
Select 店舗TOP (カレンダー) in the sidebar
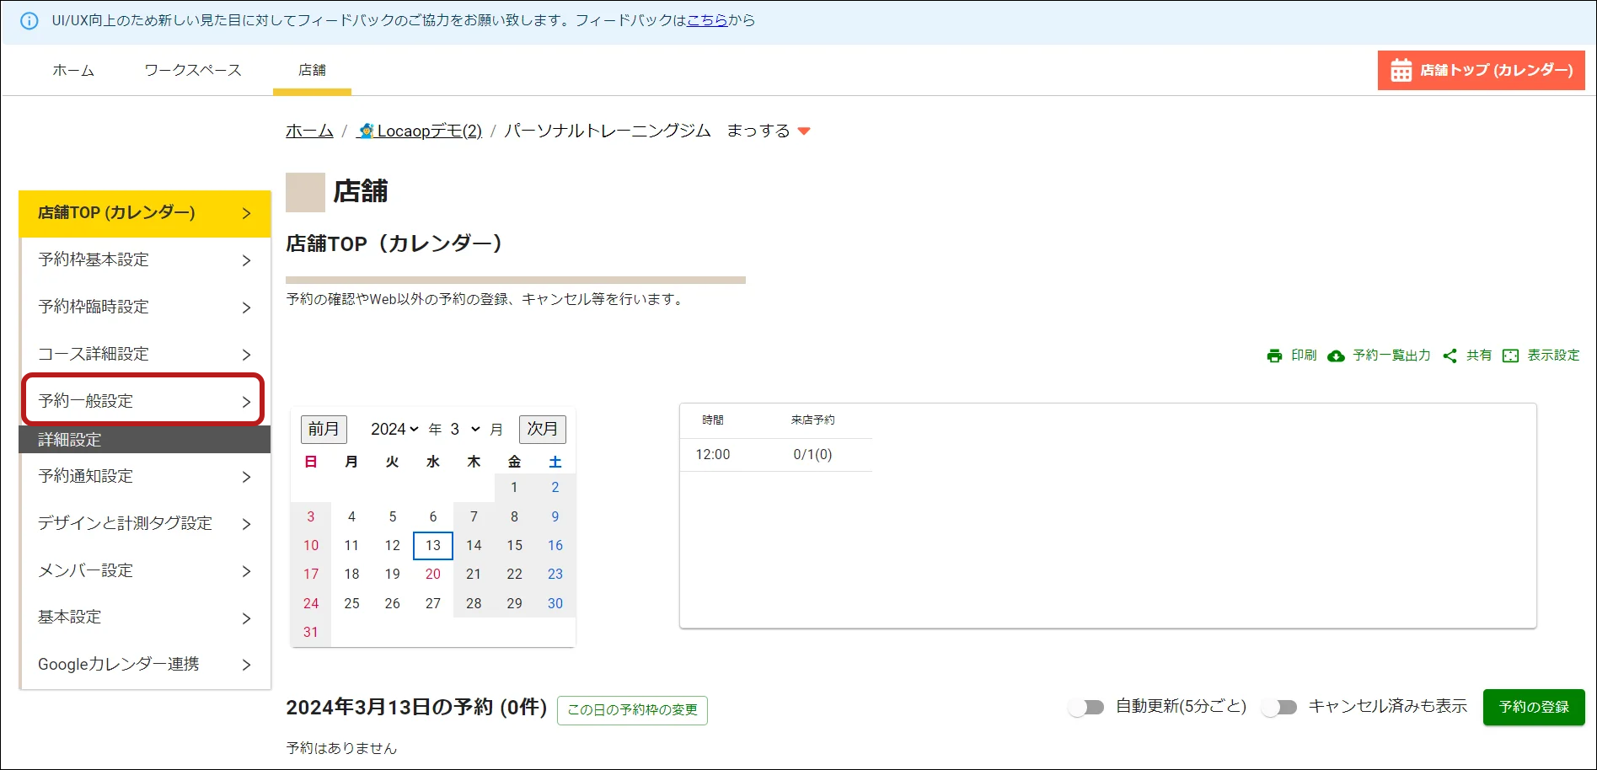click(145, 213)
